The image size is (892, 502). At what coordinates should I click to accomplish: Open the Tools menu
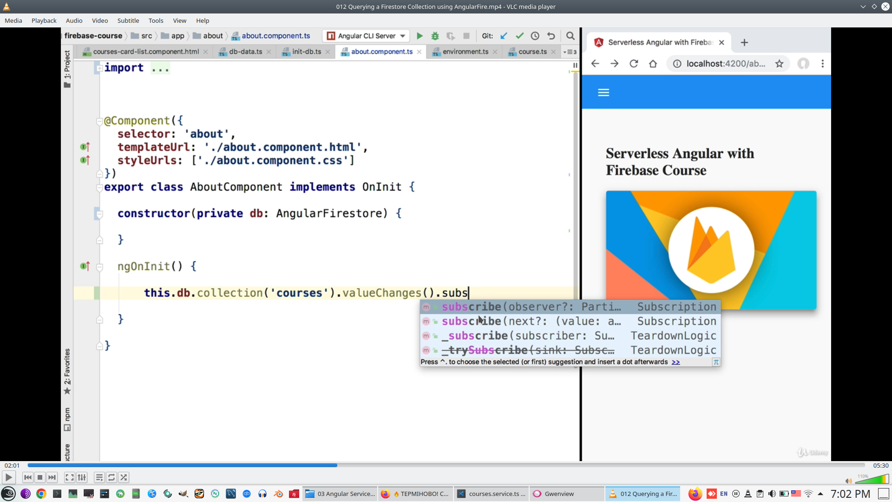click(x=156, y=20)
